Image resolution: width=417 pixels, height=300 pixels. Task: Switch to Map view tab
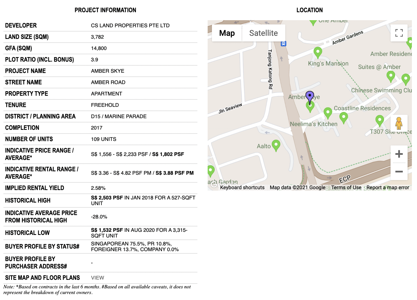tap(227, 33)
